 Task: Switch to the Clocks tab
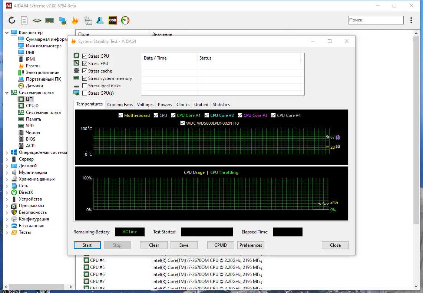[183, 104]
